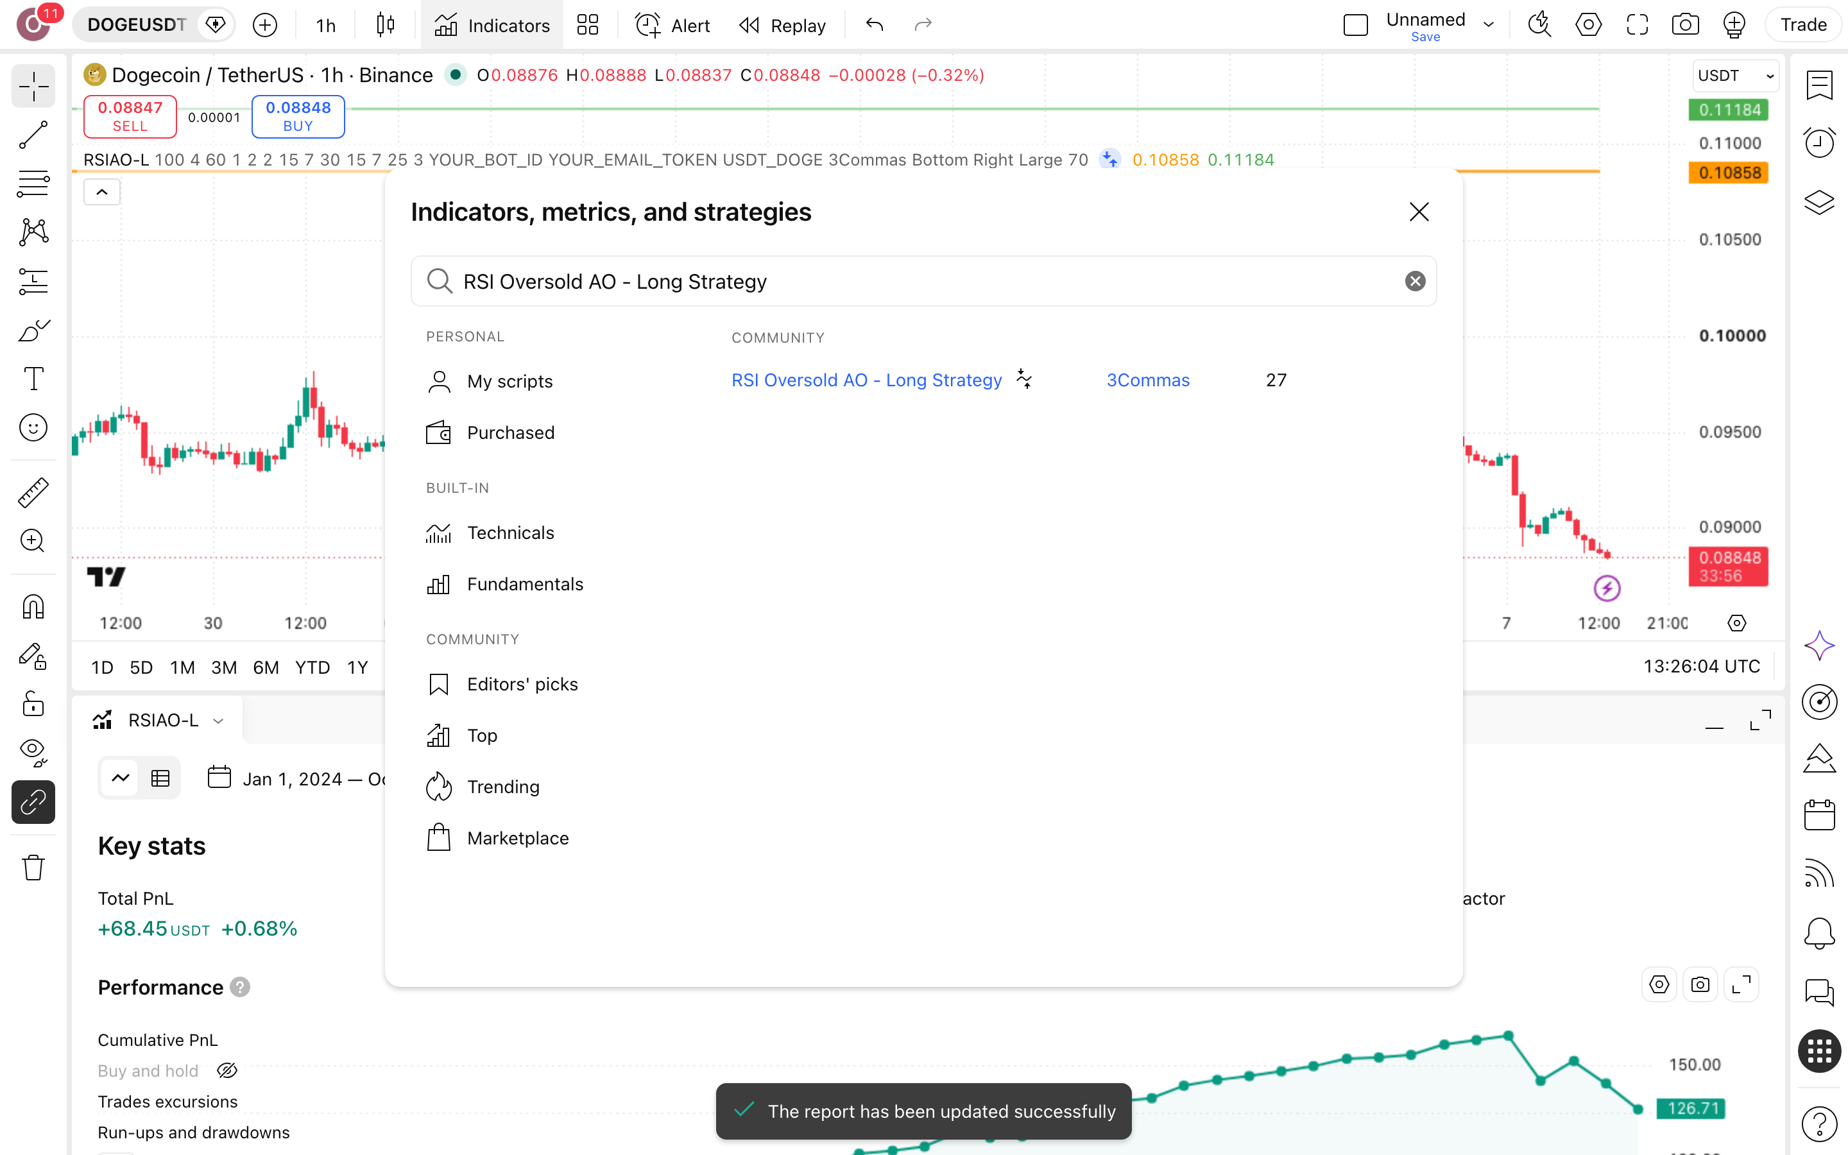Toggle lock all drawing tools

33,703
